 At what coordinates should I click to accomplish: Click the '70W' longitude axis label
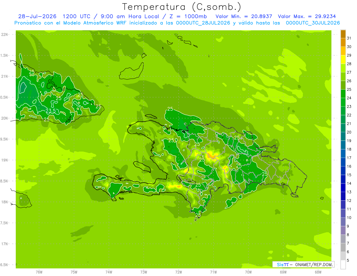click(248, 272)
